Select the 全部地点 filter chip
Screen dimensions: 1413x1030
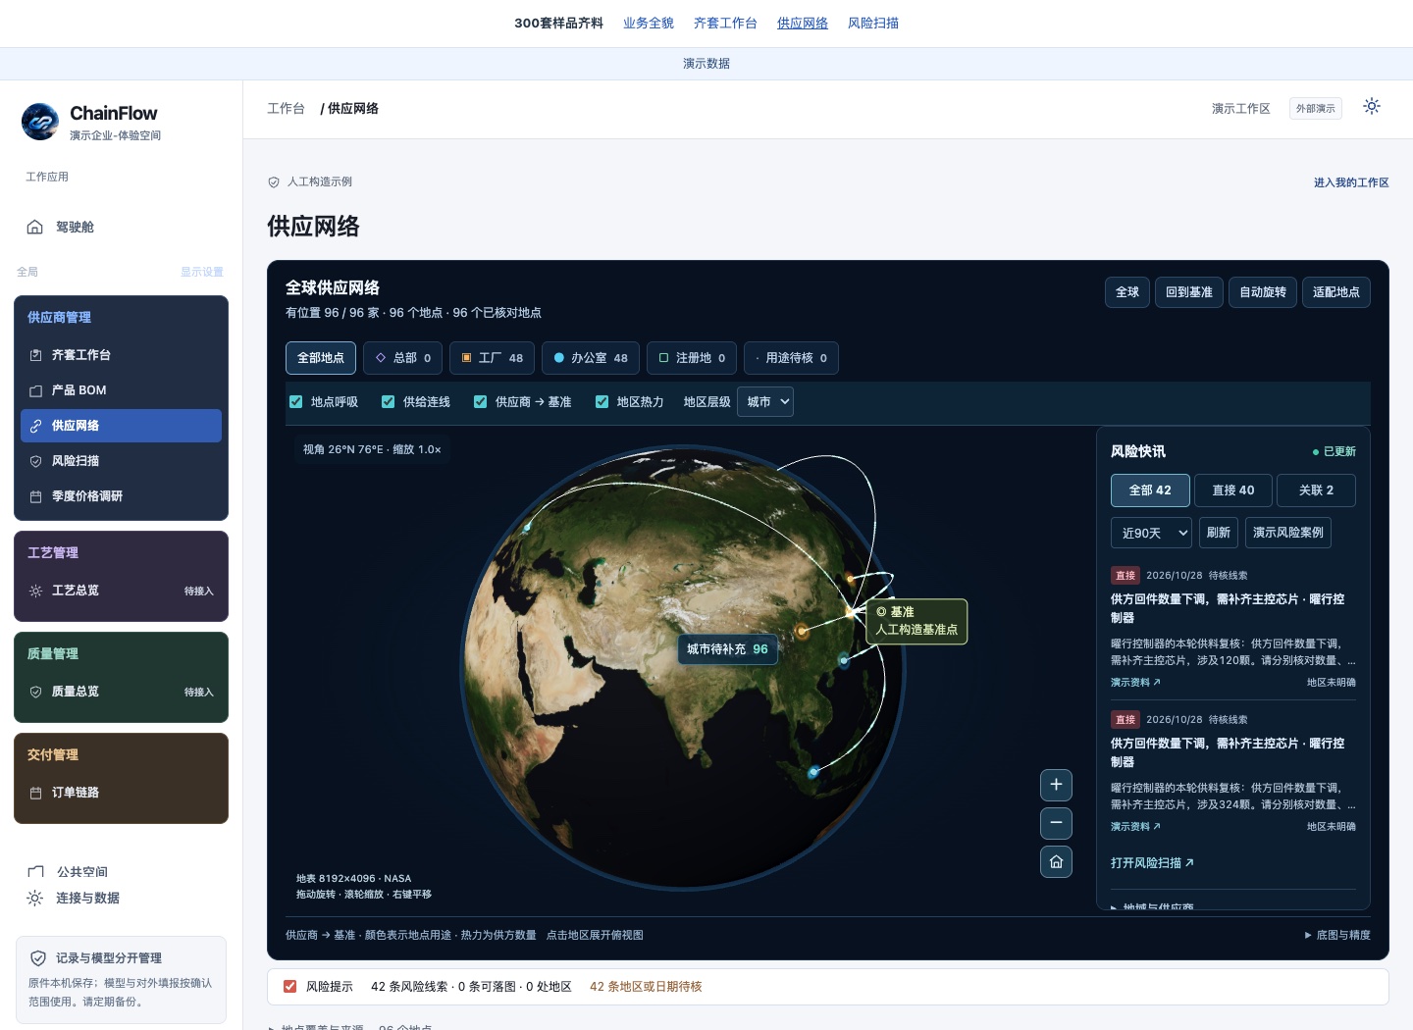click(x=321, y=358)
